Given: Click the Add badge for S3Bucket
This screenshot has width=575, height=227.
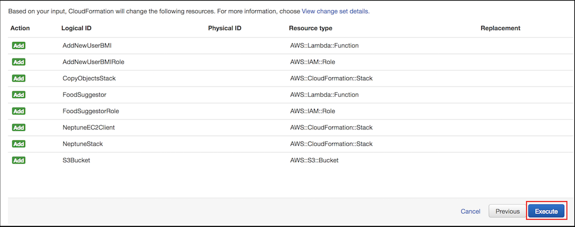Looking at the screenshot, I should (x=19, y=160).
